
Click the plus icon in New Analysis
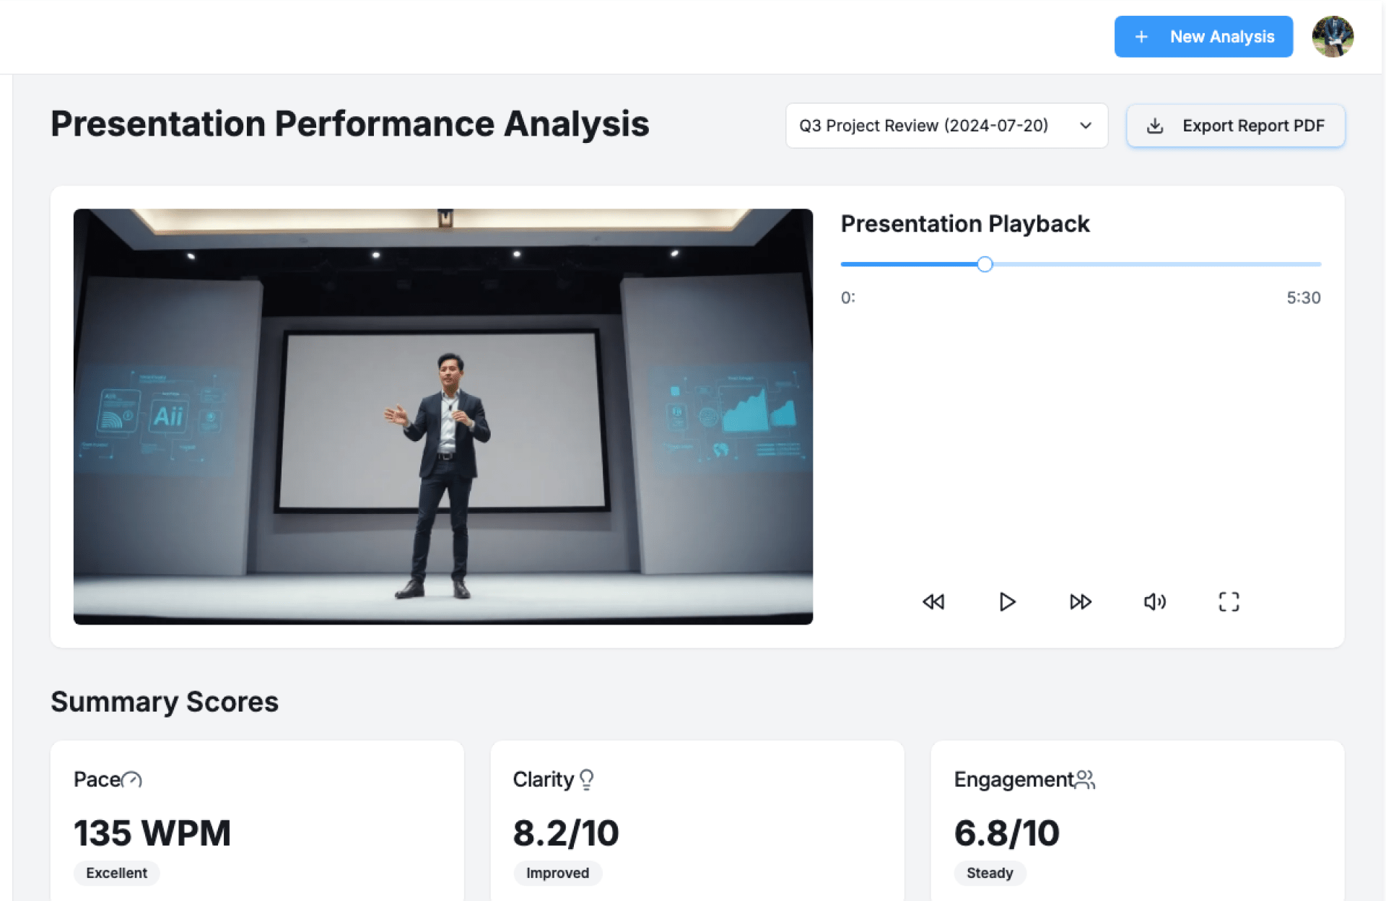(1141, 37)
